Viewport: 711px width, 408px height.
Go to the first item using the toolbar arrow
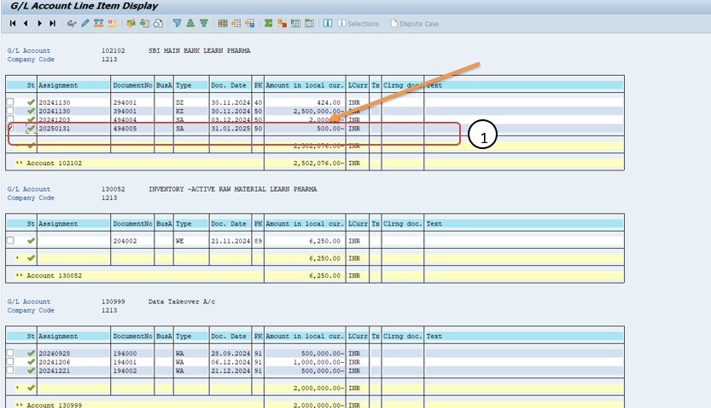click(x=13, y=24)
